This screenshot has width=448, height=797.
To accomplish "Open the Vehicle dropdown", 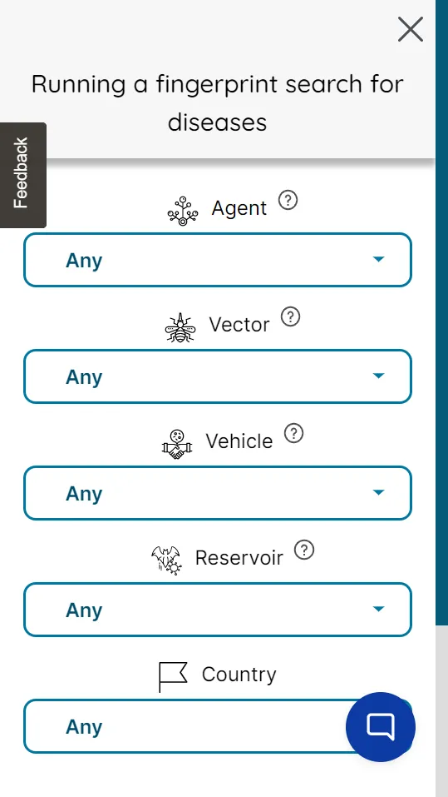I will pos(218,493).
